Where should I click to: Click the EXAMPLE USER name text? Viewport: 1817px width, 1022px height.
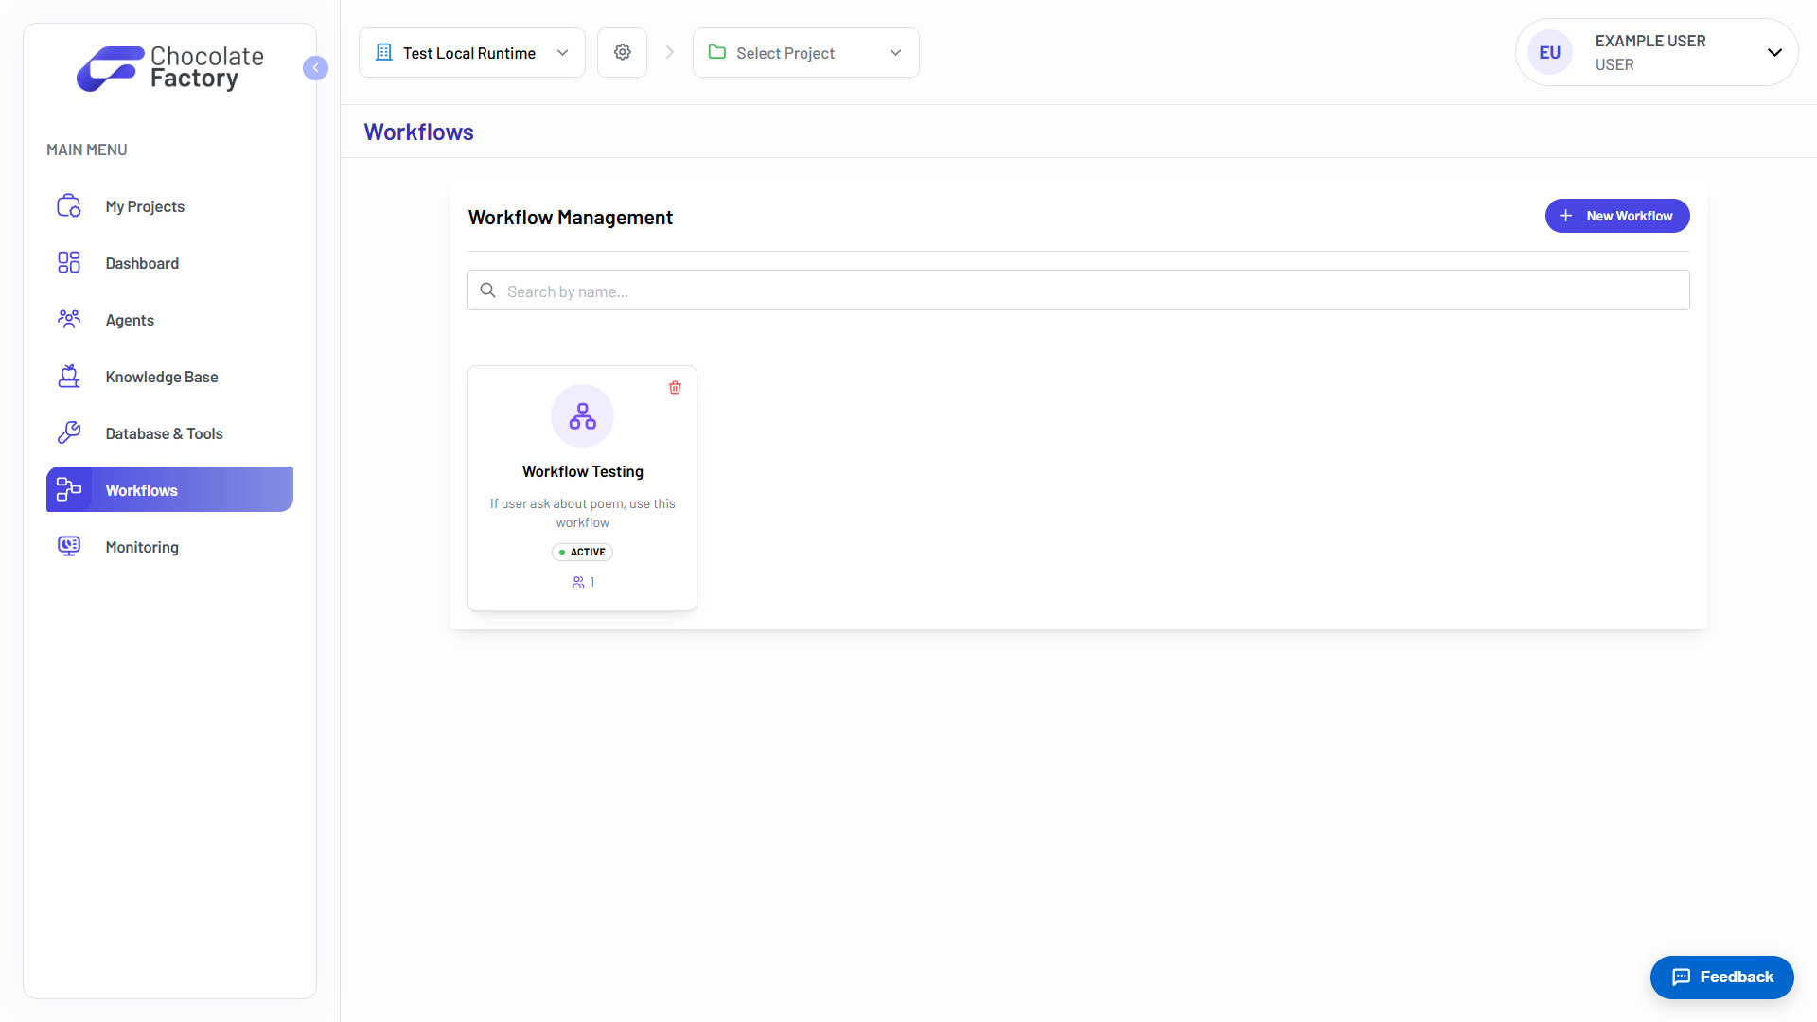[x=1650, y=41]
